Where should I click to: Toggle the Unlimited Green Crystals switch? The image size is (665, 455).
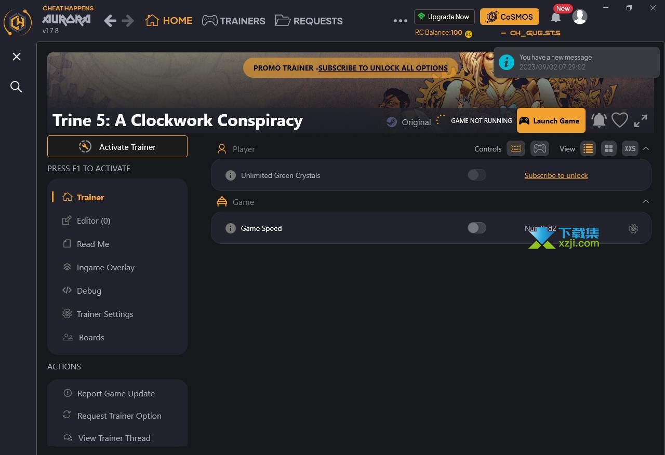pos(476,175)
